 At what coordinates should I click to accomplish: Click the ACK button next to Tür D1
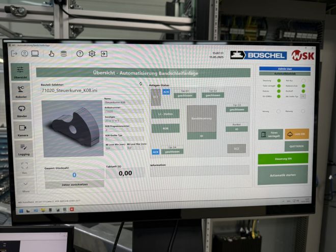point(166,92)
